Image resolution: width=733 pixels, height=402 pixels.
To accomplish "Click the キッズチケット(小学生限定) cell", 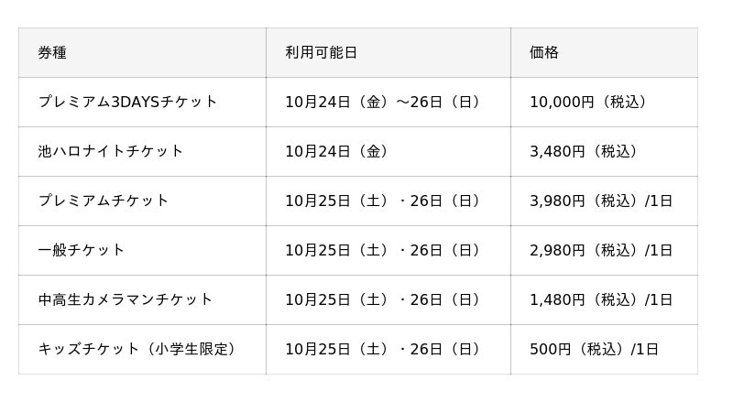I will [x=138, y=350].
